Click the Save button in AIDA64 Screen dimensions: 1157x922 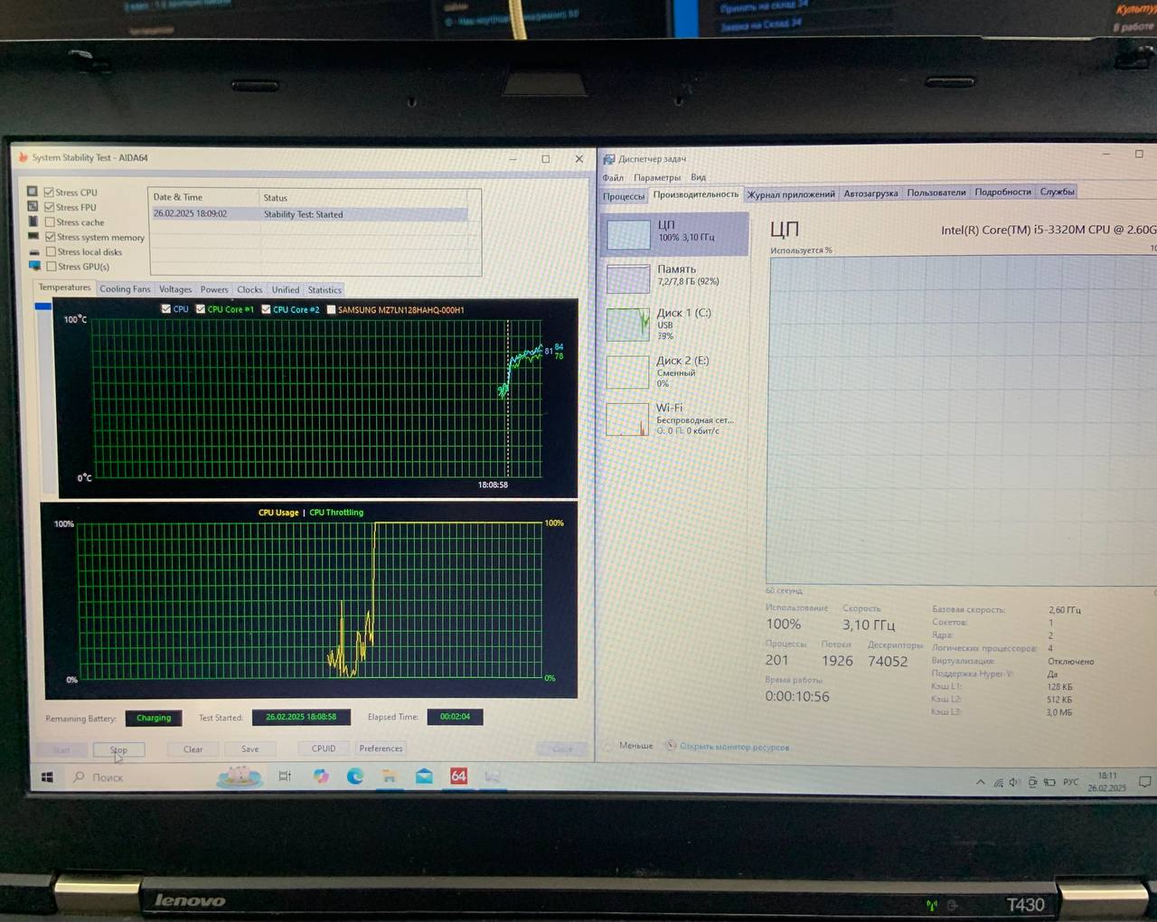pos(250,749)
